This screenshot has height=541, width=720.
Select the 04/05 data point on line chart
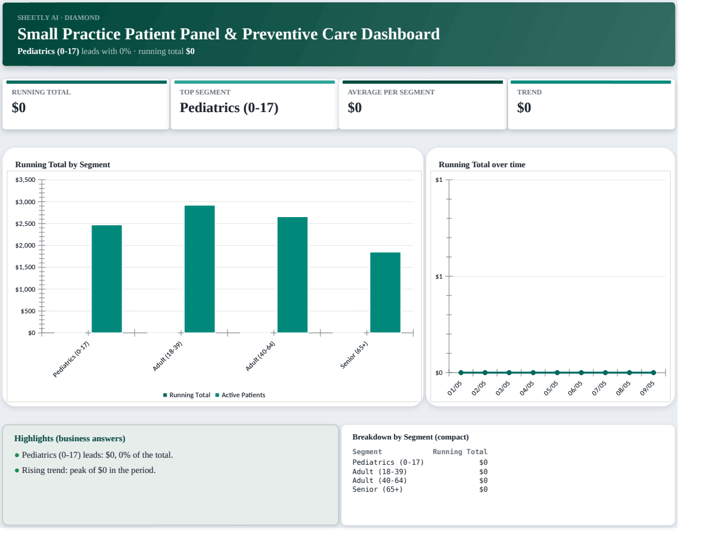tap(533, 373)
